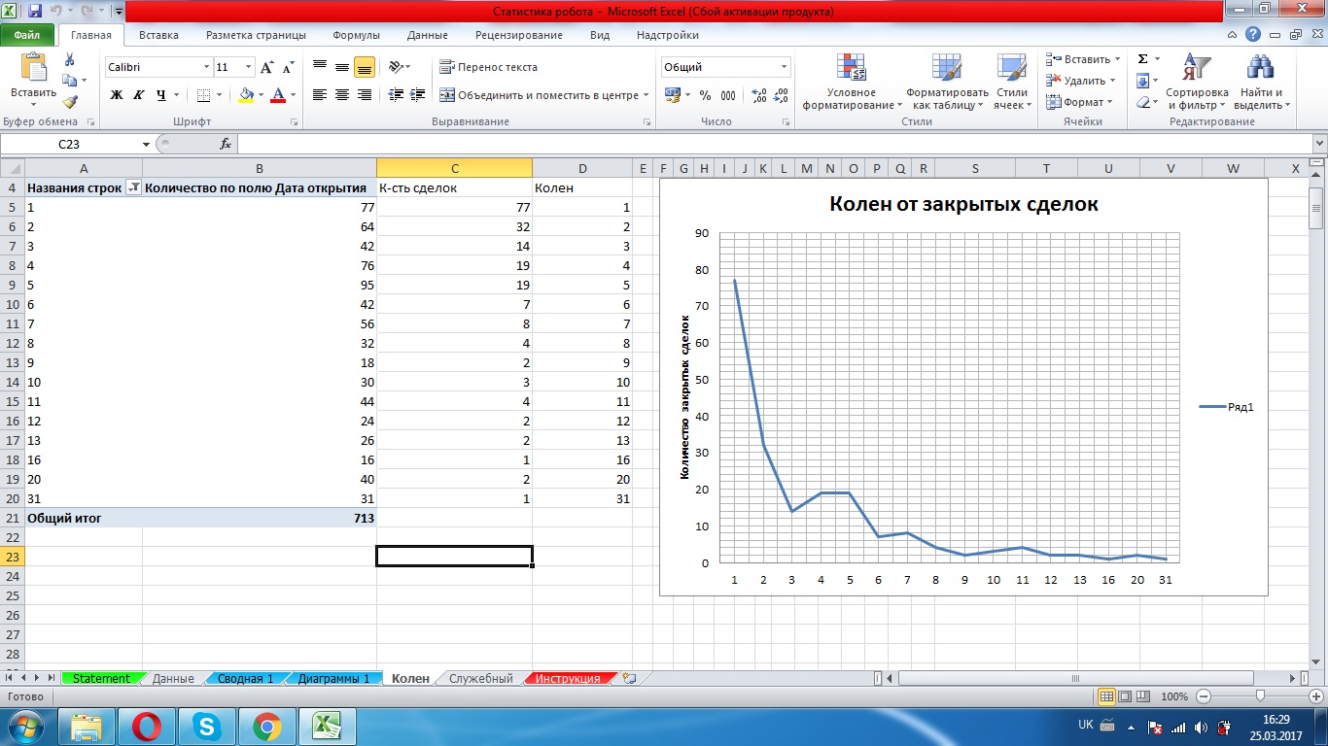
Task: Open Сортировка и фильтр menu
Action: click(x=1198, y=83)
